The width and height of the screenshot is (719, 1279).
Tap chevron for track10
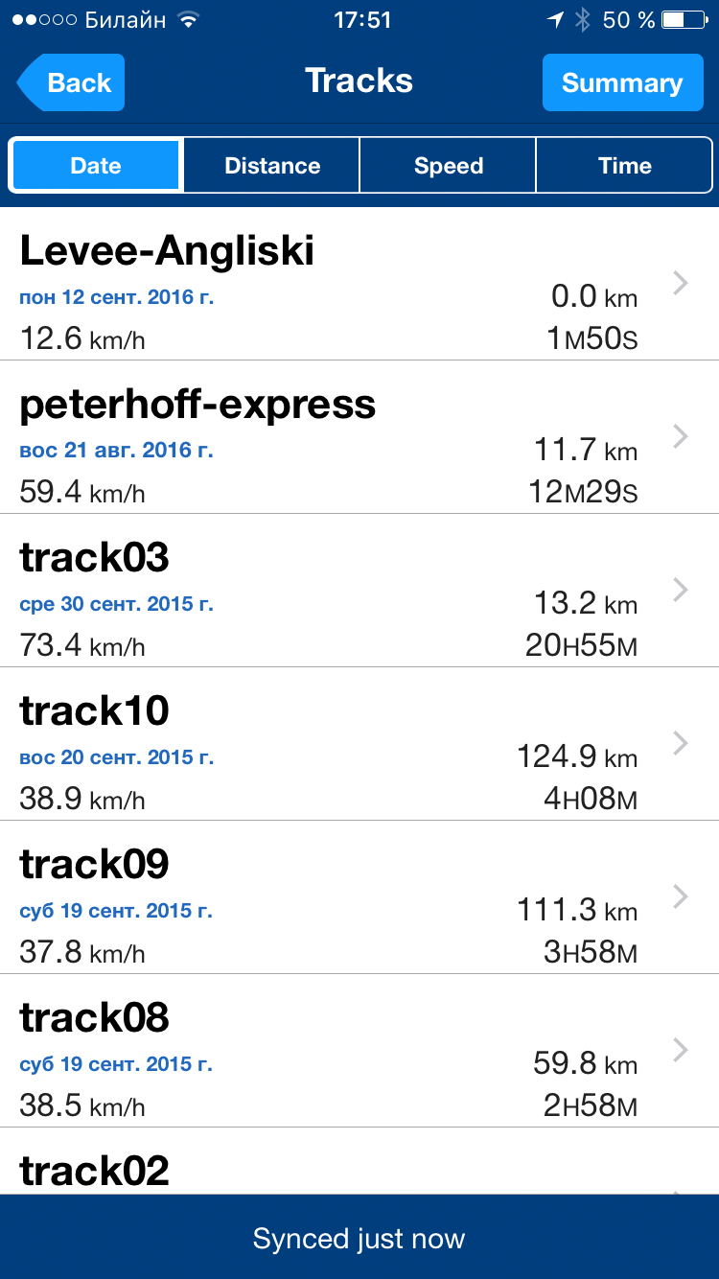681,743
